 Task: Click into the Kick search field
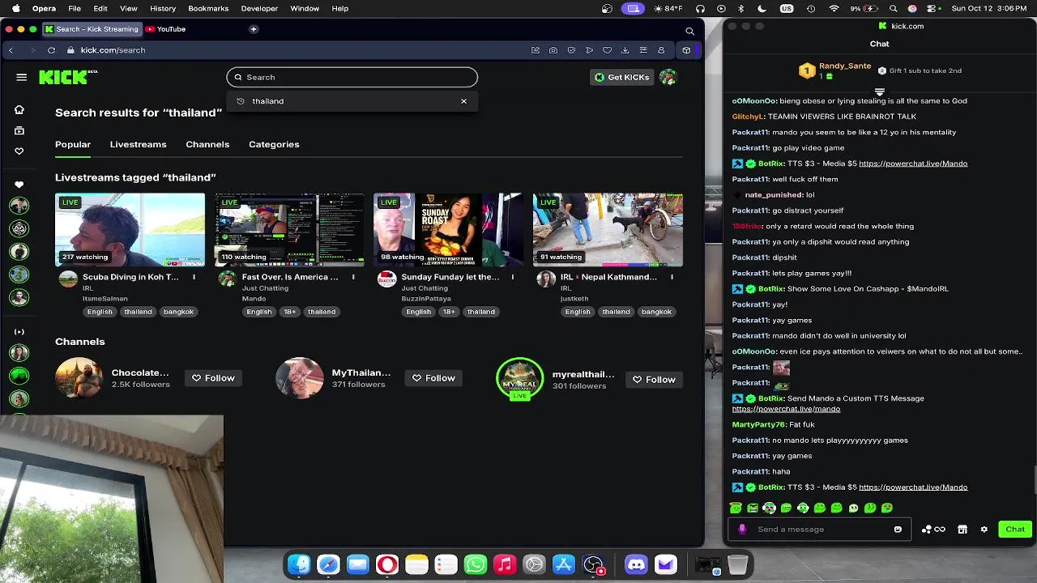[x=352, y=77]
